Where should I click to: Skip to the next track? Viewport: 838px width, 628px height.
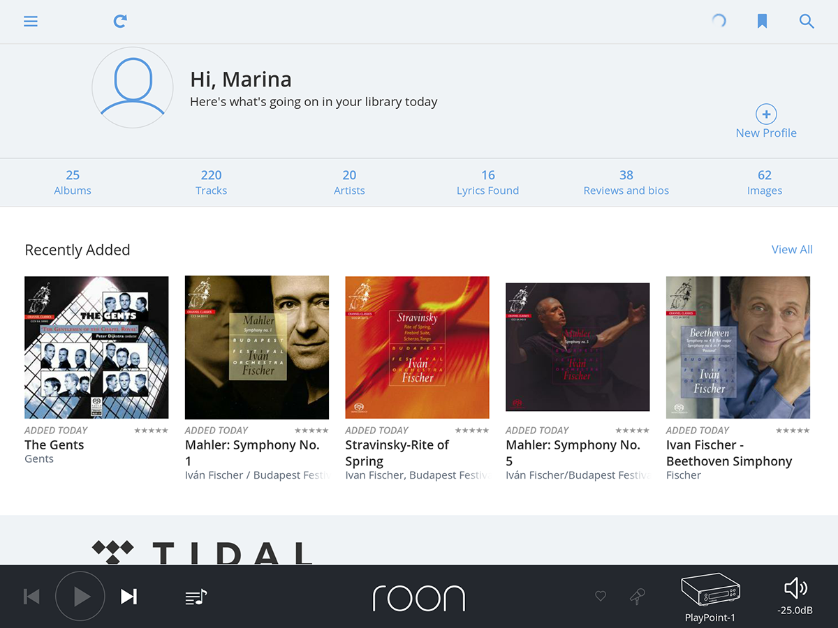pyautogui.click(x=128, y=596)
